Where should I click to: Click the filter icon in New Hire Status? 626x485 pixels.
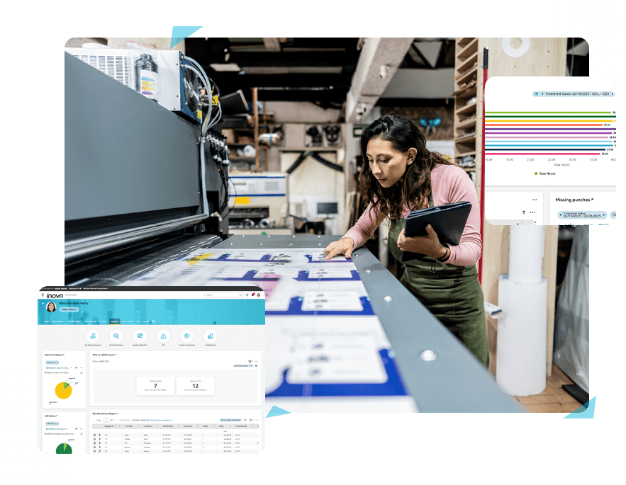pyautogui.click(x=77, y=367)
